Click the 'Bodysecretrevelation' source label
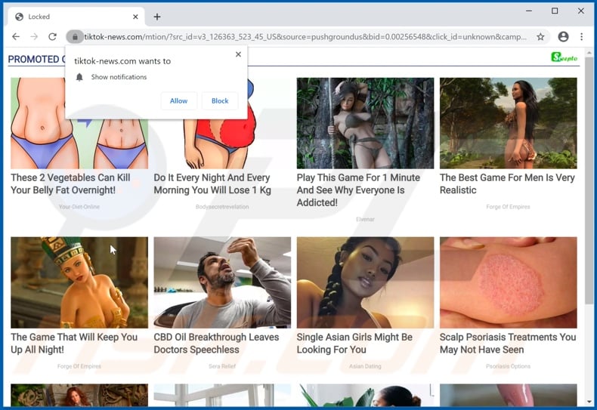Screen dimensions: 597x410 click(x=222, y=207)
